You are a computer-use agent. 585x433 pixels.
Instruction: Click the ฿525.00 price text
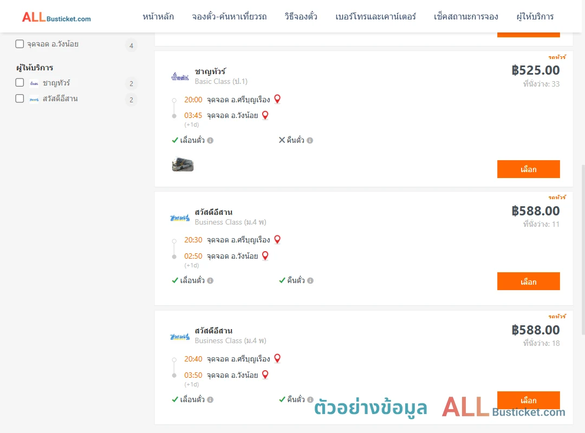(x=536, y=70)
